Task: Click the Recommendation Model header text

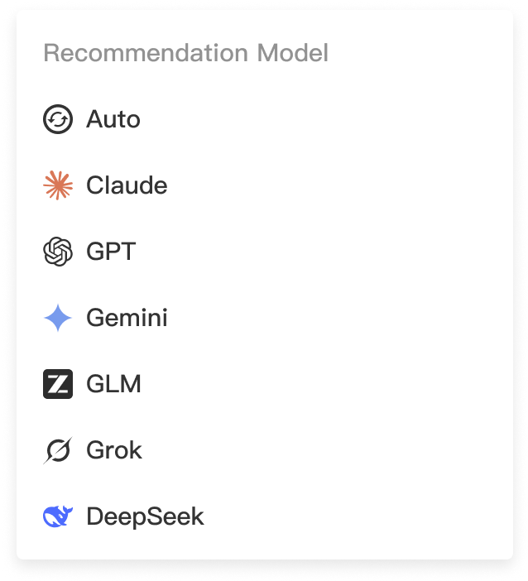Action: (185, 53)
